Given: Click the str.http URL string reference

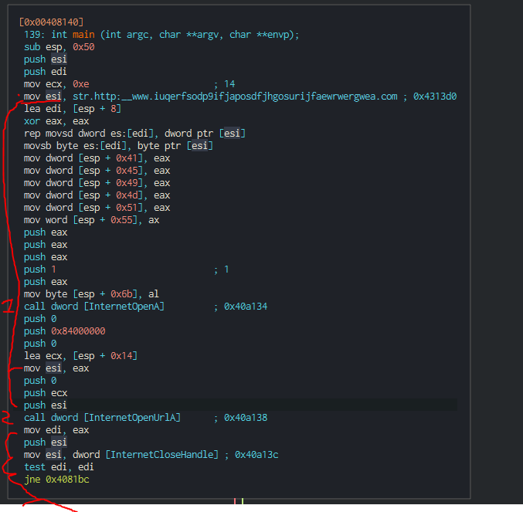Looking at the screenshot, I should click(235, 97).
